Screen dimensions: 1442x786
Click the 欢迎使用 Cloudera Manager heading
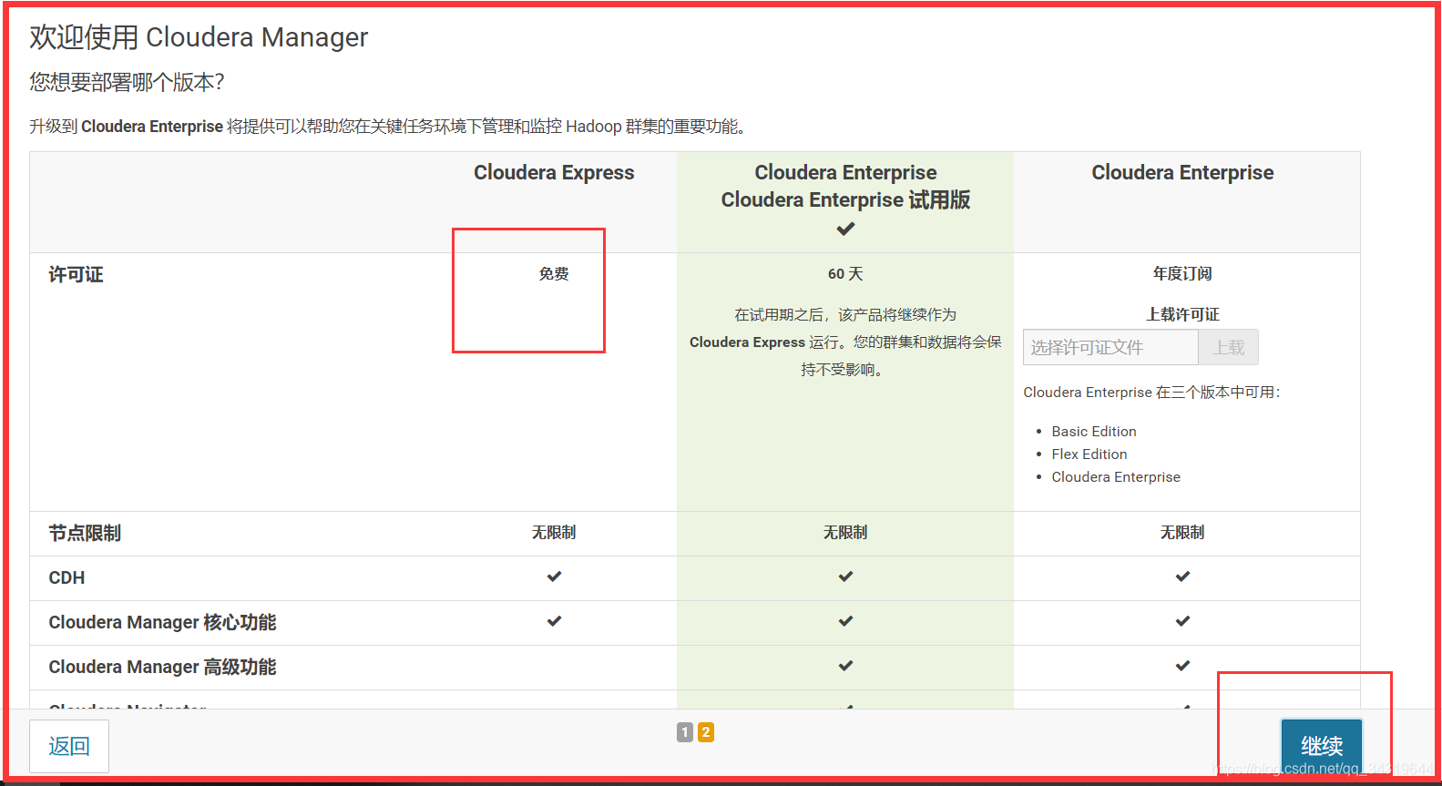click(199, 37)
